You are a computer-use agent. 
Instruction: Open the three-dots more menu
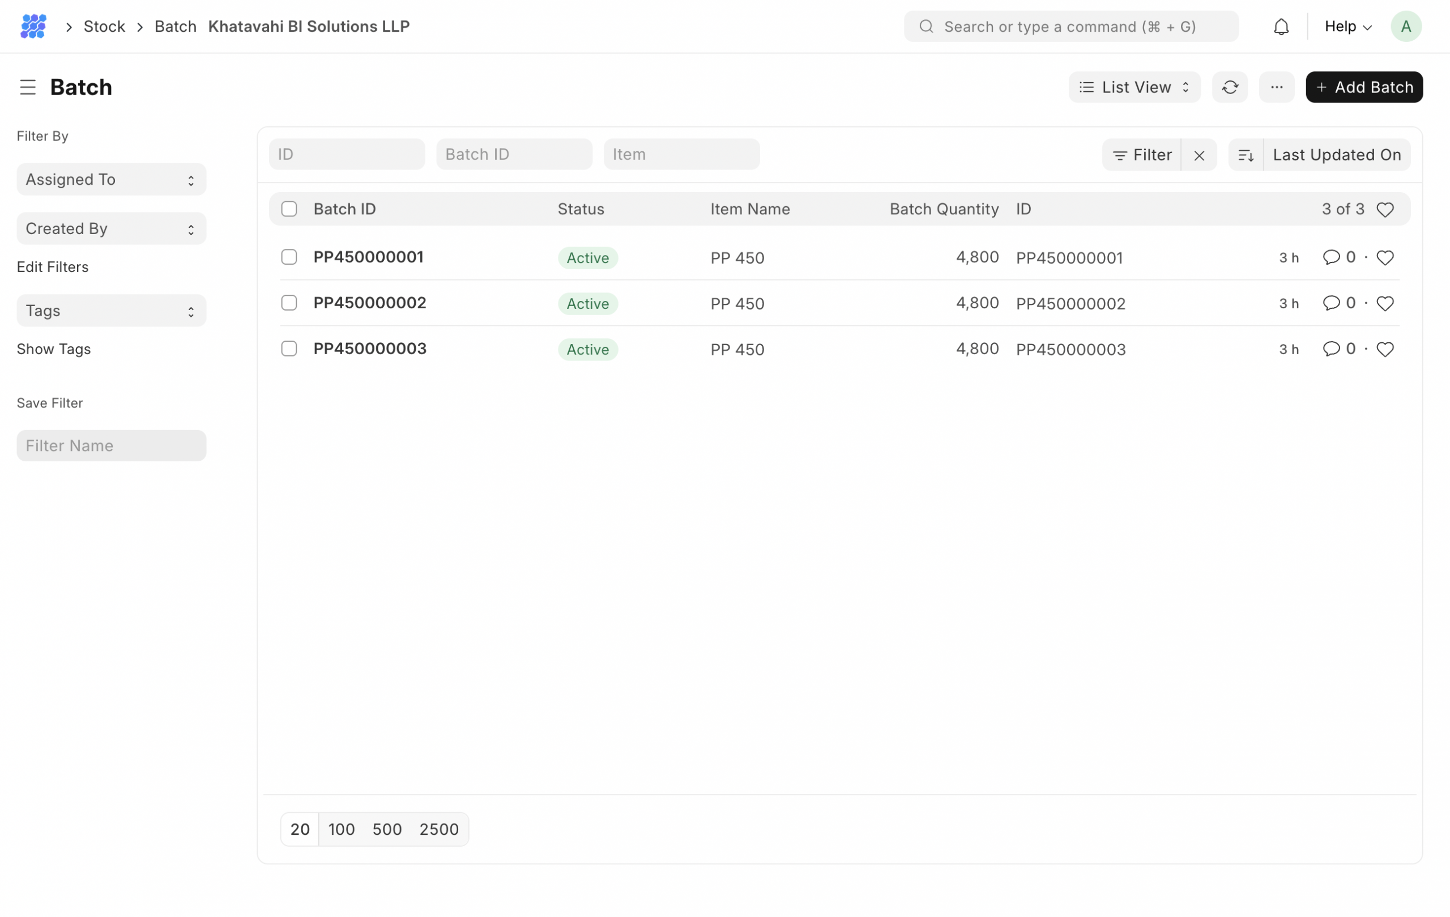(1277, 87)
